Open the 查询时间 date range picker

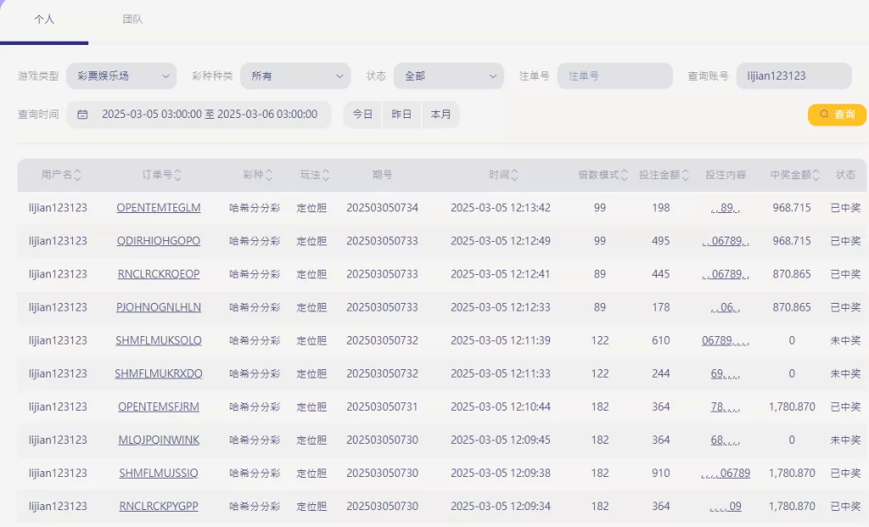[199, 115]
